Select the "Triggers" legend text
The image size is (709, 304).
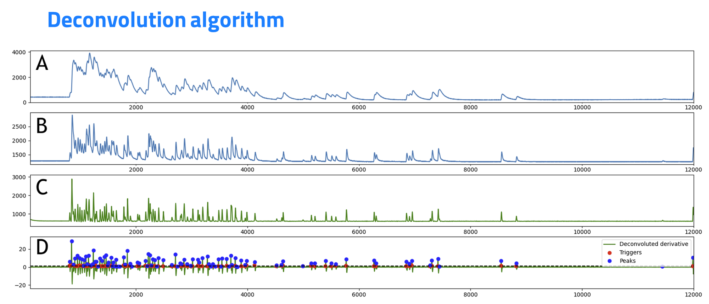pos(630,252)
